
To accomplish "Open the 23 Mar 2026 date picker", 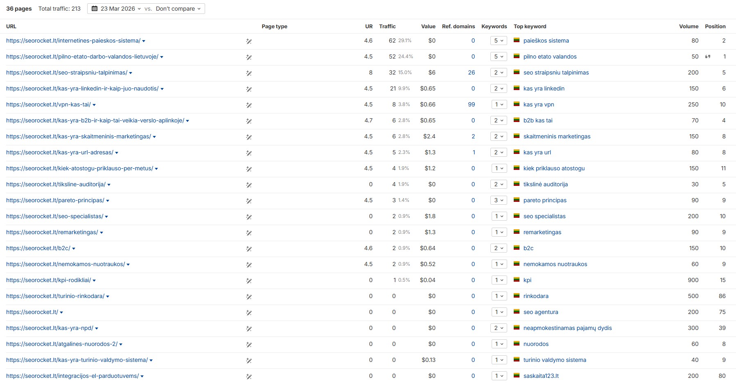I will (116, 9).
